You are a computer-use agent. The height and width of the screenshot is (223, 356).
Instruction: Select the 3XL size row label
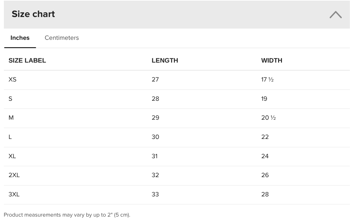coord(14,194)
